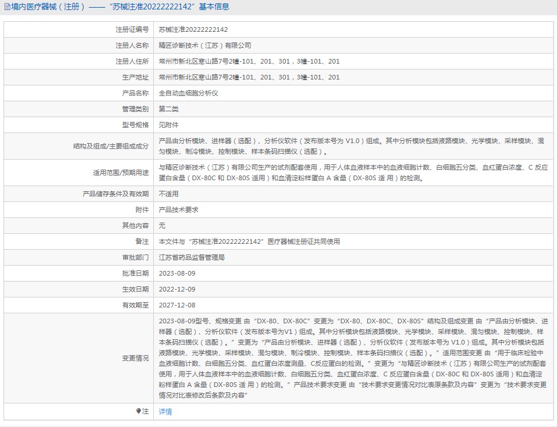Click the address value in the 注册人住所 row

pos(249,61)
